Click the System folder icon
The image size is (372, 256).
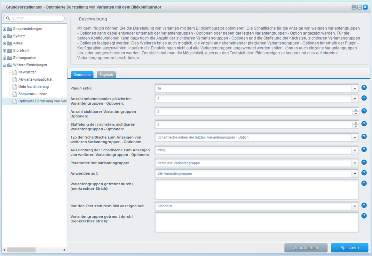click(x=10, y=36)
